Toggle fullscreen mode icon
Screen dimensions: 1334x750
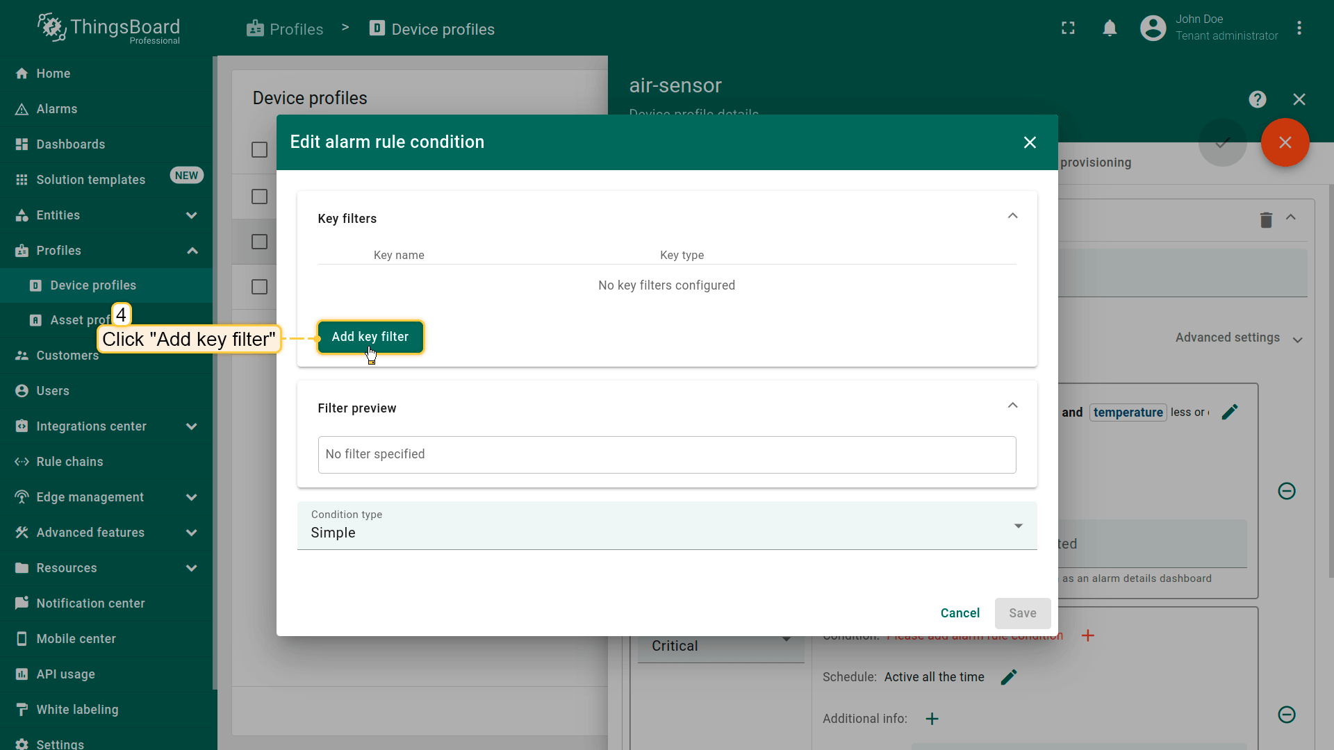[1068, 28]
